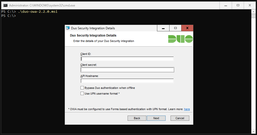Minimize the Duo Security Integration dialog

(x=163, y=28)
